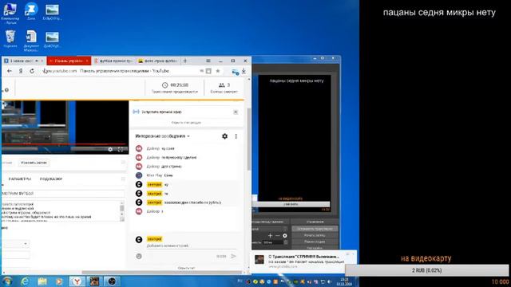Reload the YouTube page
511x287 pixels.
point(32,71)
